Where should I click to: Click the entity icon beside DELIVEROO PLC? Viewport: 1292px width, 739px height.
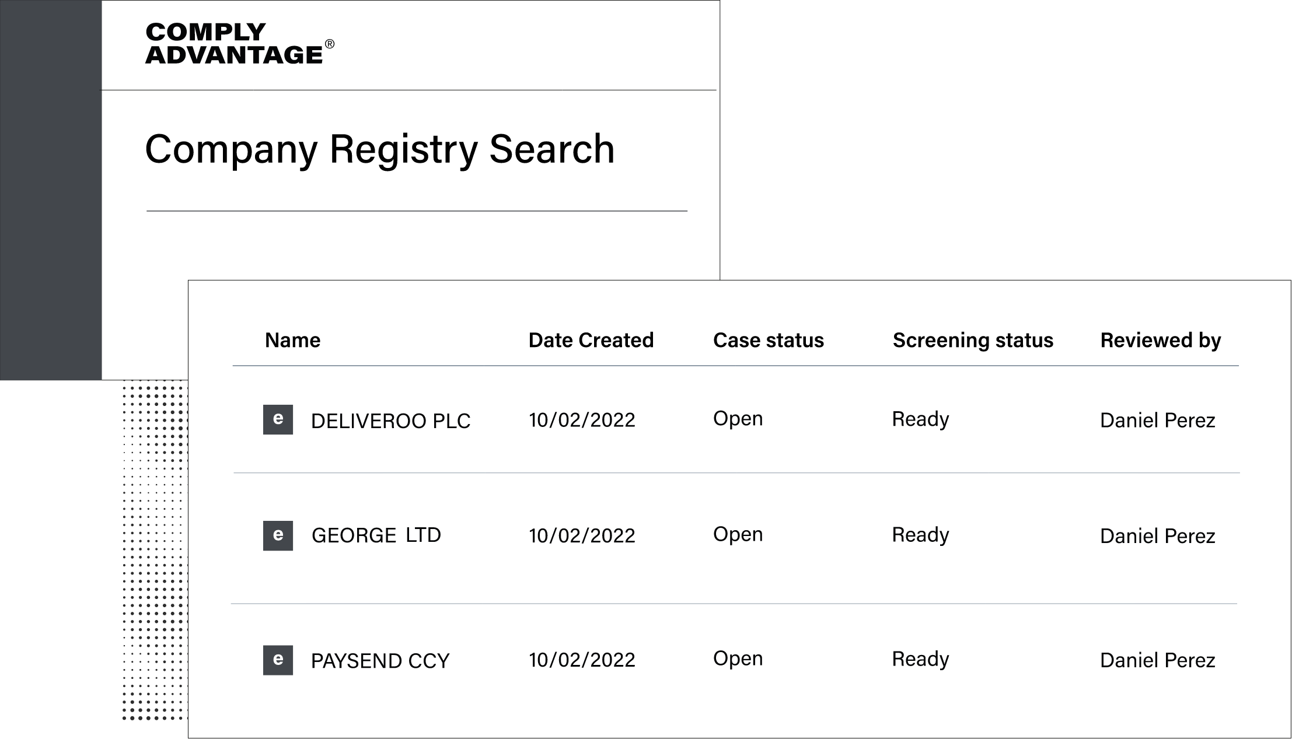pos(278,419)
